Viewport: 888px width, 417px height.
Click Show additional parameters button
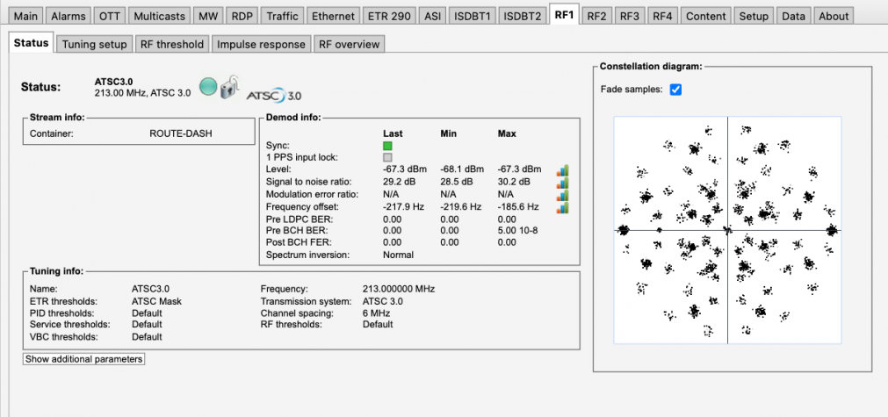click(x=83, y=359)
